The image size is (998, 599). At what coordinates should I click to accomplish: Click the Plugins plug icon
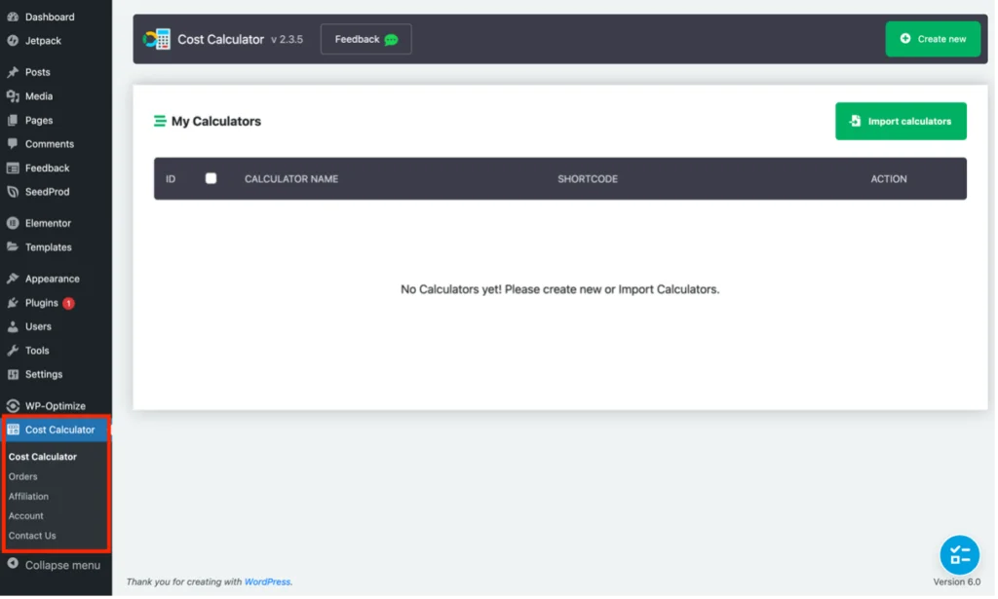click(x=13, y=303)
